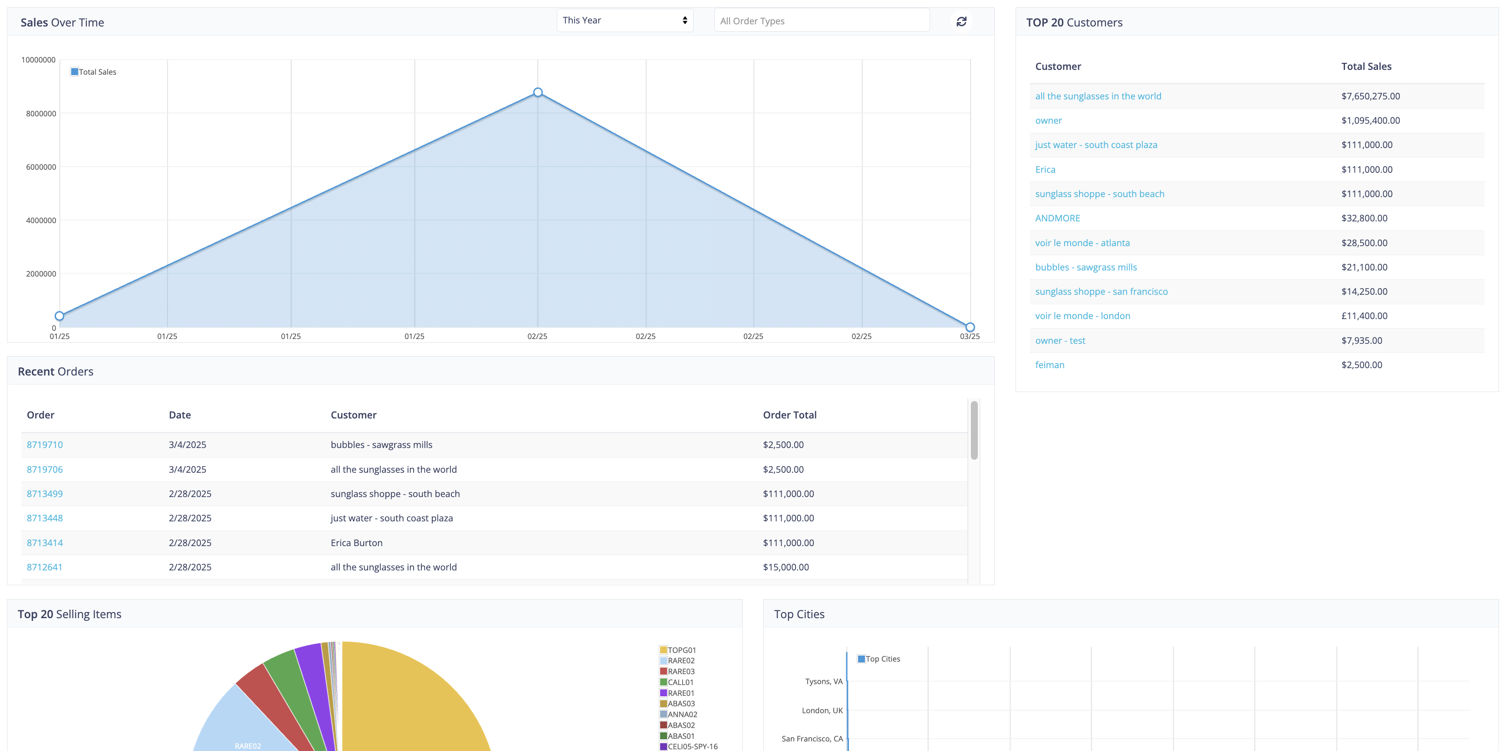Toggle the TOPG01 legend swatch
Image resolution: width=1506 pixels, height=751 pixels.
664,650
